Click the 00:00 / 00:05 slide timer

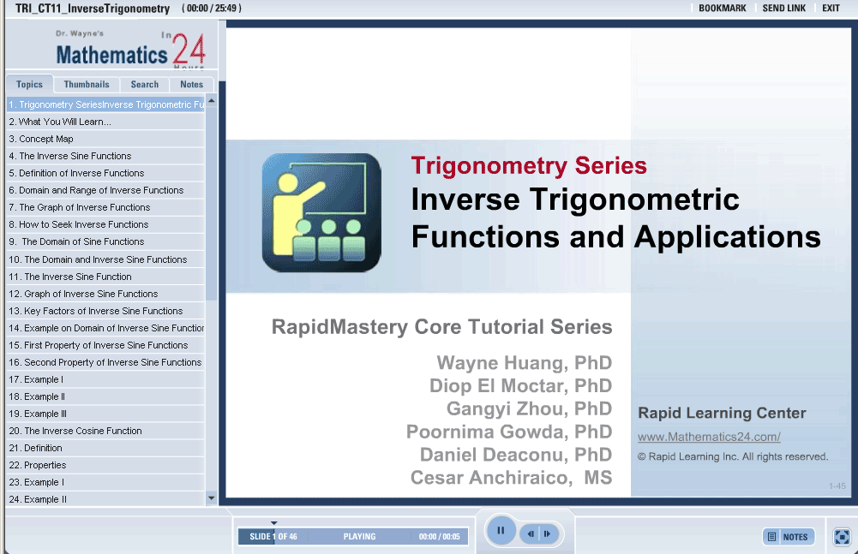(440, 537)
